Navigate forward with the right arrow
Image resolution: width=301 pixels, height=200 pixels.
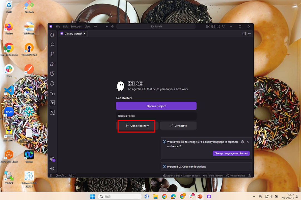112,26
